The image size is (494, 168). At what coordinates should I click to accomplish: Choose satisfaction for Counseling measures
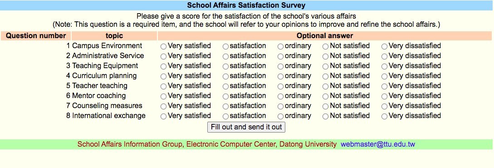(x=225, y=106)
